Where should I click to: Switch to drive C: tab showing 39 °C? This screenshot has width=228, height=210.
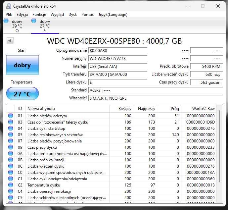[x=17, y=26]
